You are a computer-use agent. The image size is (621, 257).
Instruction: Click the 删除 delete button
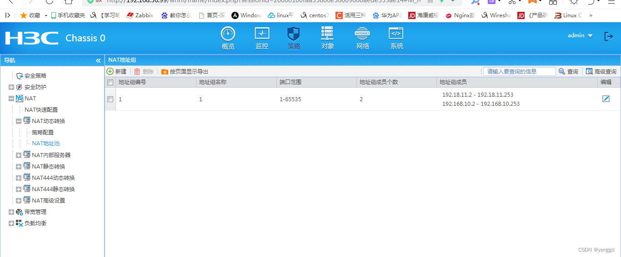pos(144,71)
